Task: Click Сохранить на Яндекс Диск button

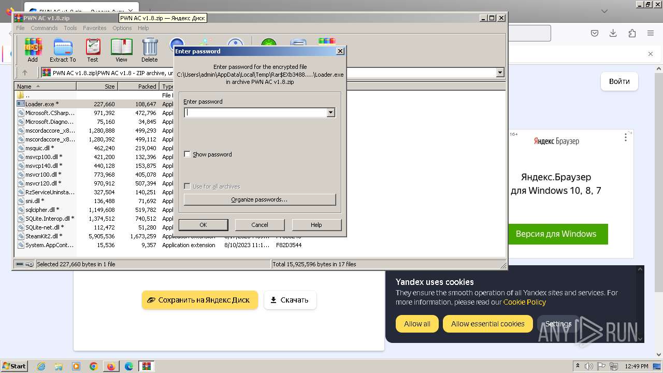Action: tap(200, 300)
